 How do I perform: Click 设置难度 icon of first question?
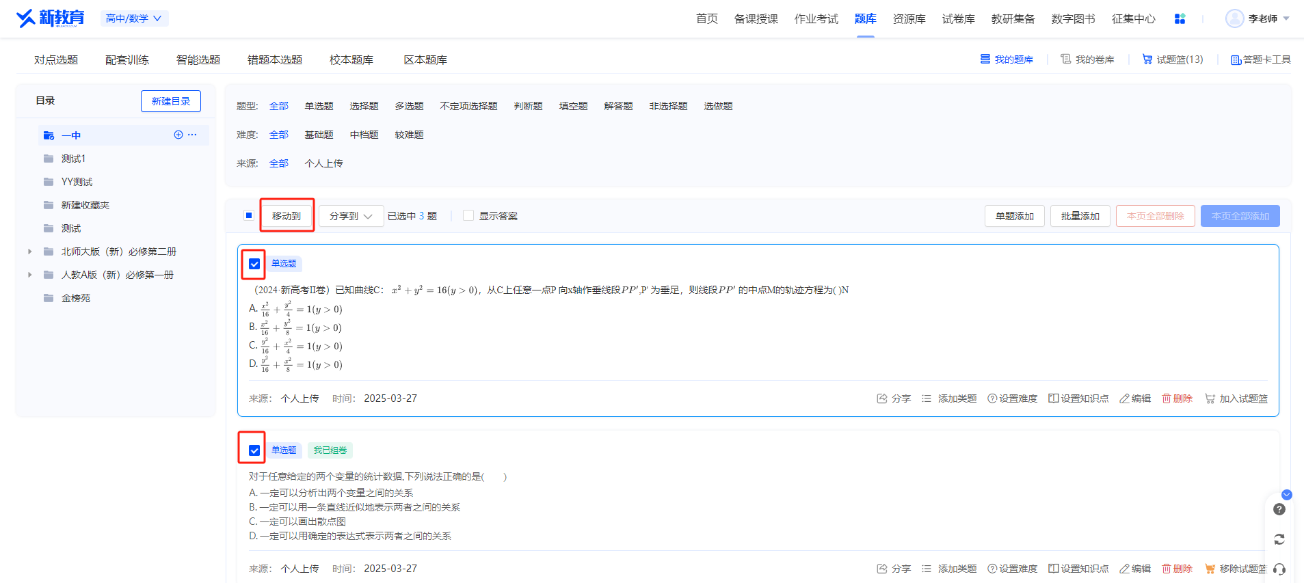(x=992, y=398)
